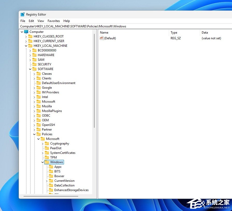Click the Classes folder icon
The image size is (232, 211).
click(x=39, y=74)
